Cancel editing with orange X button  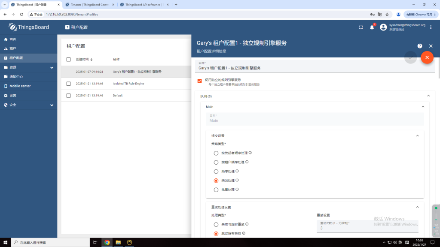coord(427,57)
